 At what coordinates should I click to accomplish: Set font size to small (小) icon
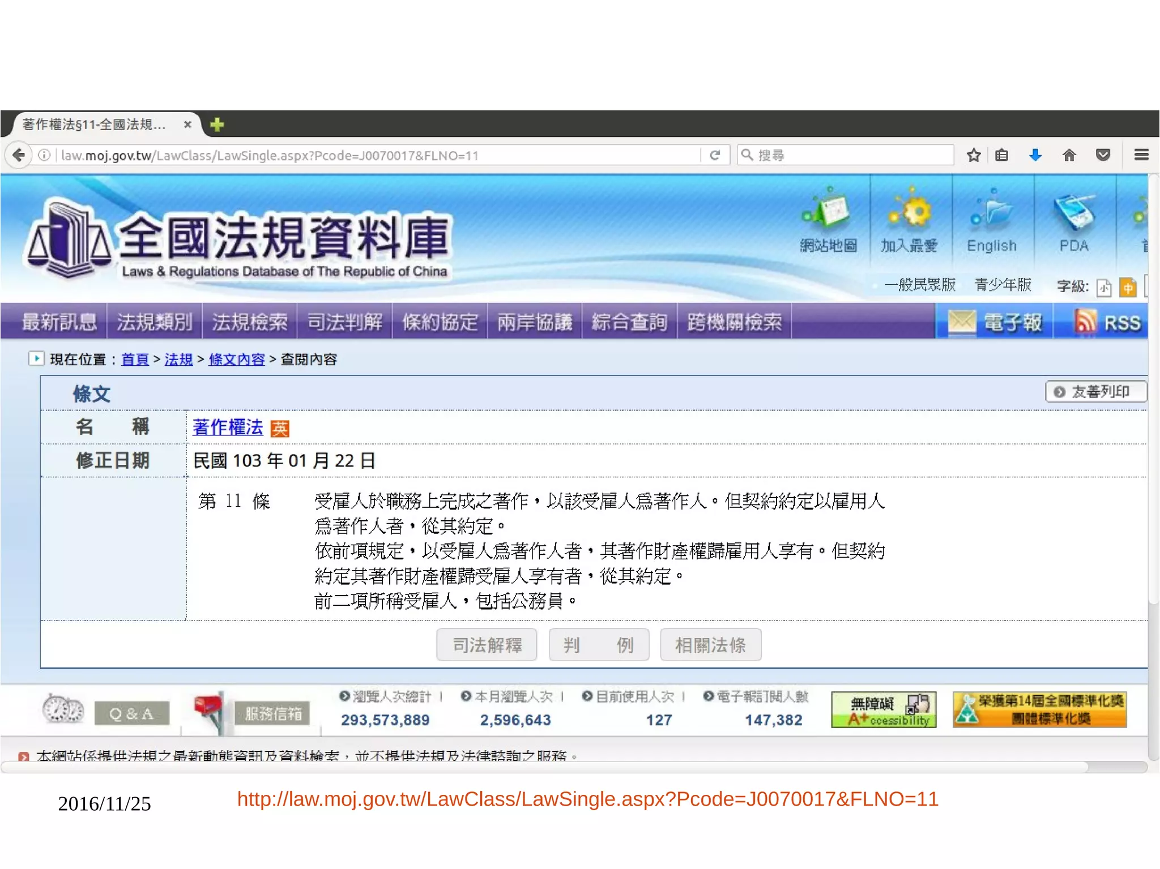click(x=1104, y=287)
